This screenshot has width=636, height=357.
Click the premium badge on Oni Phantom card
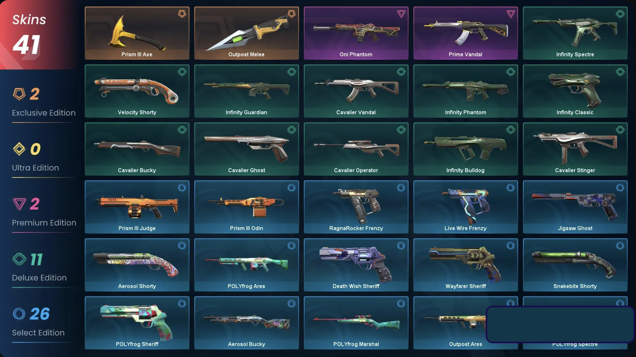[x=401, y=14]
